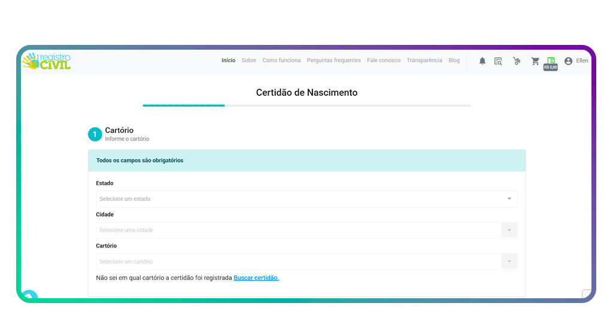Open the wallet balance icon

click(551, 60)
